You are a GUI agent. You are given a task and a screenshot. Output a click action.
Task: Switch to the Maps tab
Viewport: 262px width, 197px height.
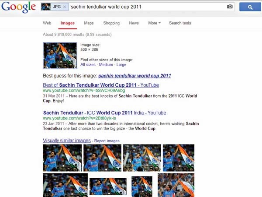point(89,23)
